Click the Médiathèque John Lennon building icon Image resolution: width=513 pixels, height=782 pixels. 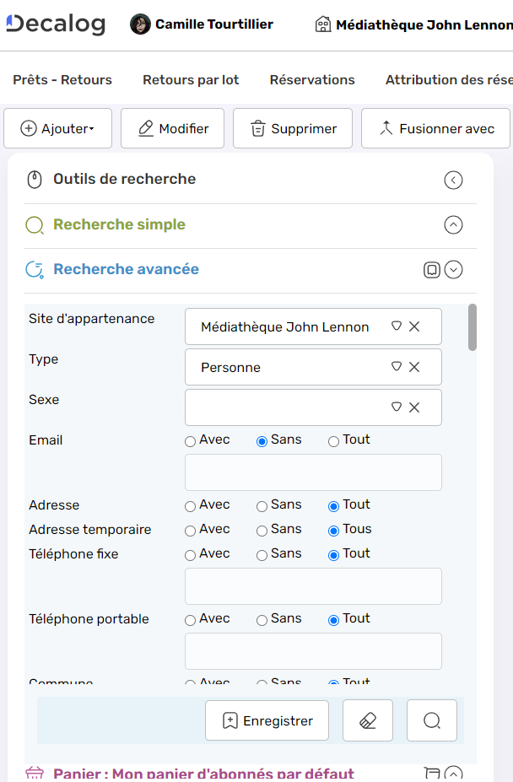tap(323, 24)
